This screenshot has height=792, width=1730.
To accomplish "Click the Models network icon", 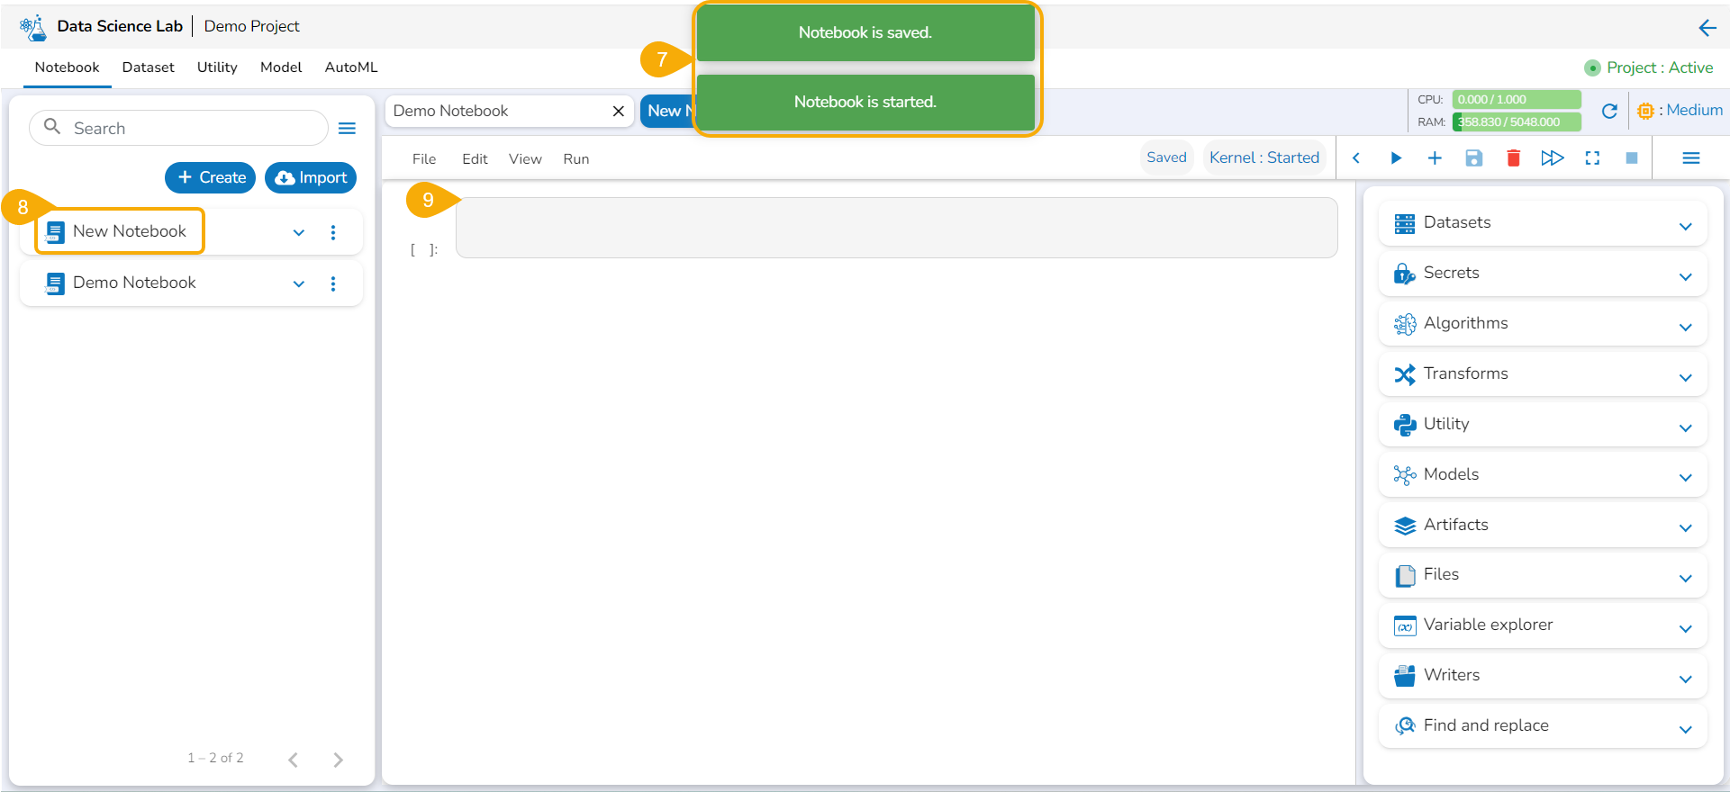I will [x=1405, y=475].
